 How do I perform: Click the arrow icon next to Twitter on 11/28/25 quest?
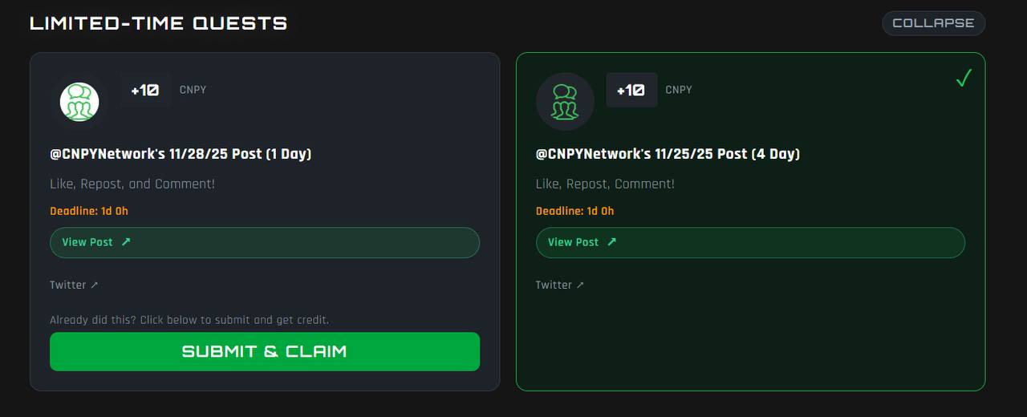95,285
